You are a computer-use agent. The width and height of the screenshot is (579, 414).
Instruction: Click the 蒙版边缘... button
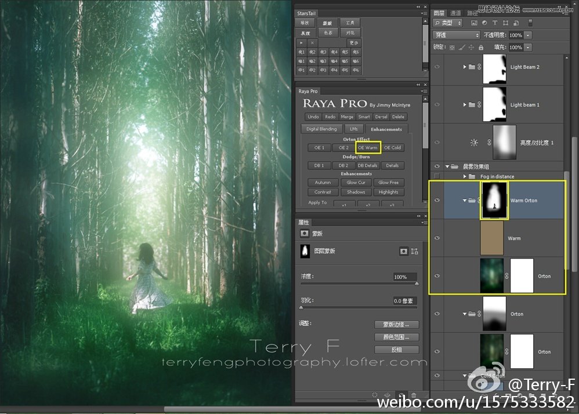397,324
